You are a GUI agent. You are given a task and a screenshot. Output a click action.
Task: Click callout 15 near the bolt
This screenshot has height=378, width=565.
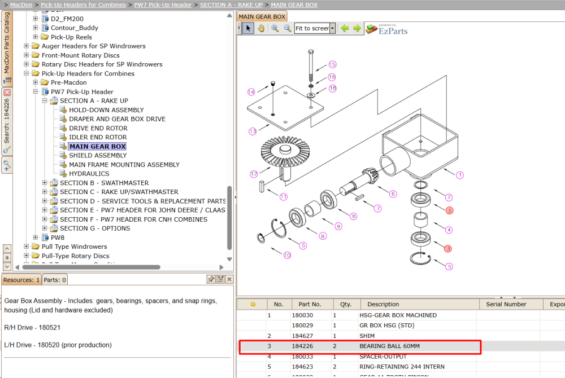click(x=332, y=64)
